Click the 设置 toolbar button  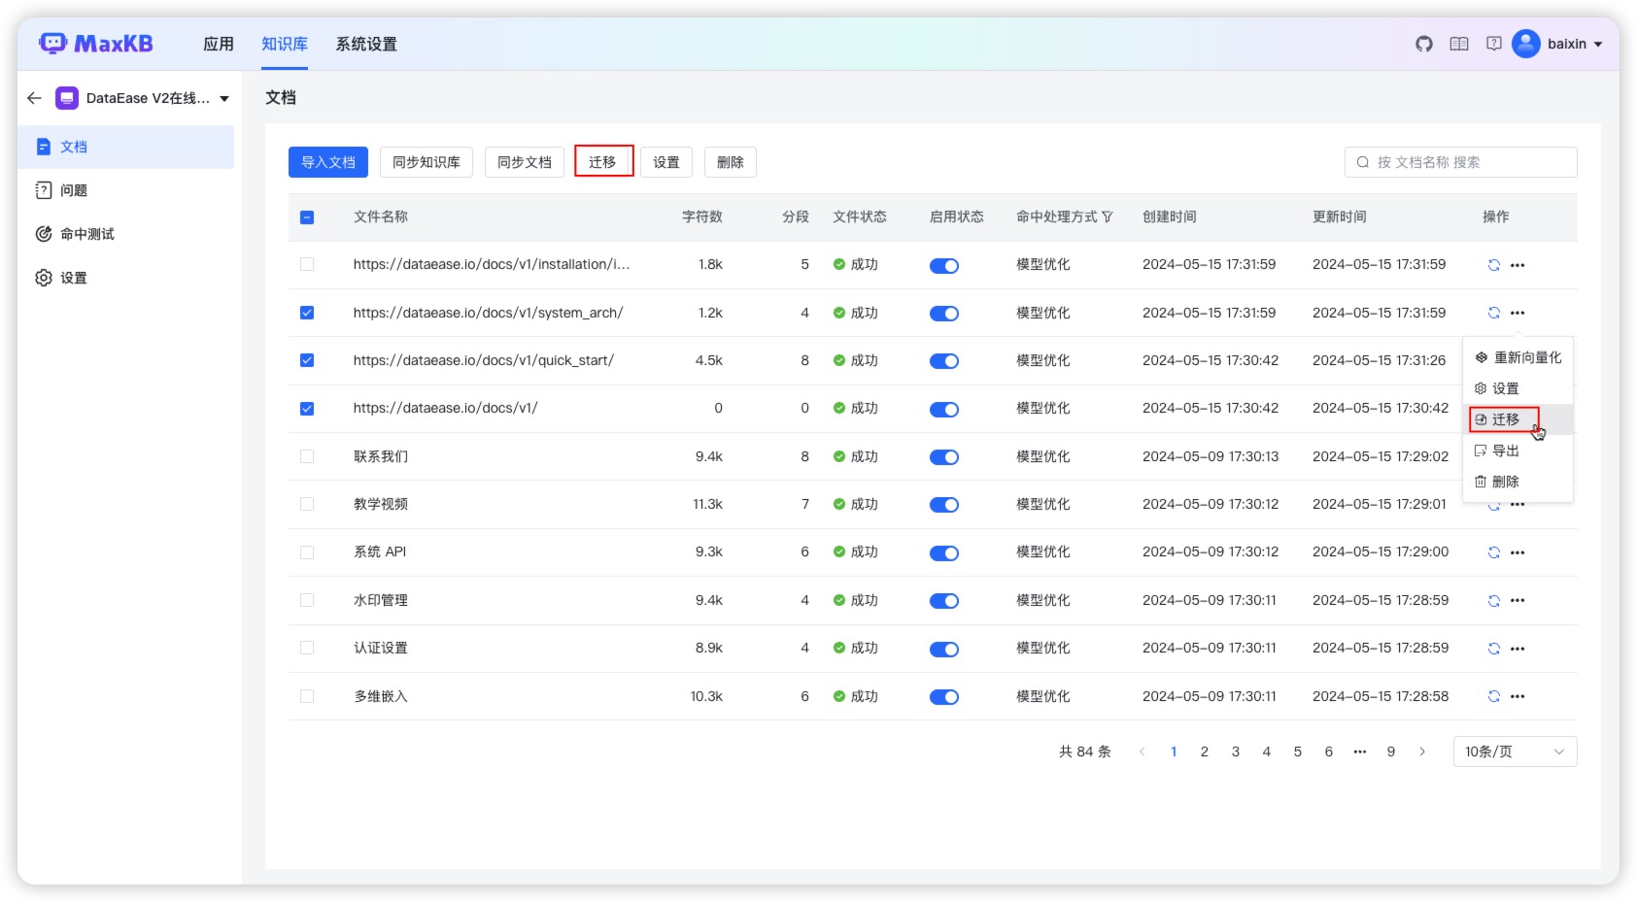[666, 162]
